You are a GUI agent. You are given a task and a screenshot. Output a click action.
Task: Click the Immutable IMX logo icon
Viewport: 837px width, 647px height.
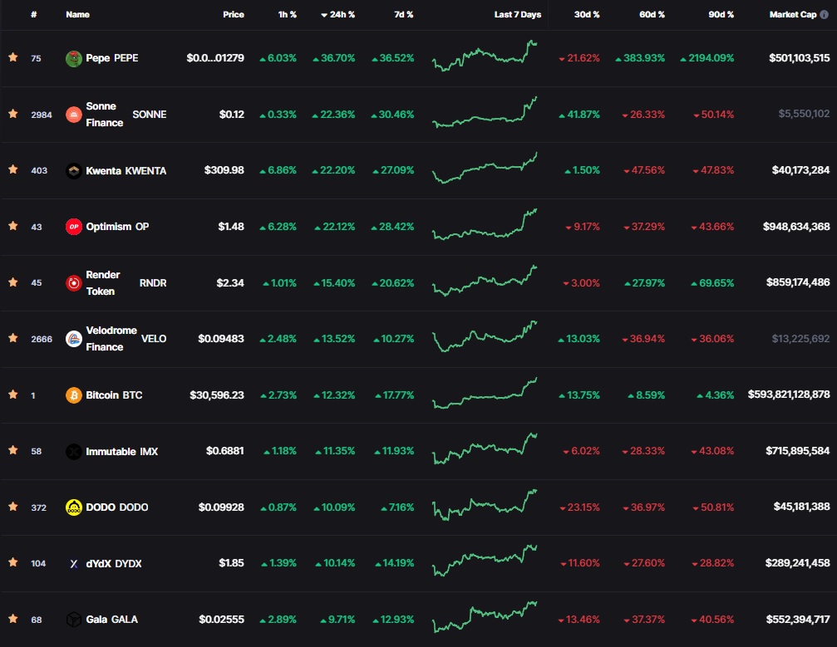pyautogui.click(x=74, y=451)
